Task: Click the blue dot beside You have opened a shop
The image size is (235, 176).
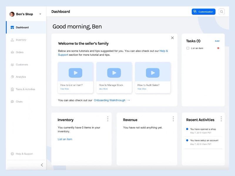Action: [x=187, y=129]
